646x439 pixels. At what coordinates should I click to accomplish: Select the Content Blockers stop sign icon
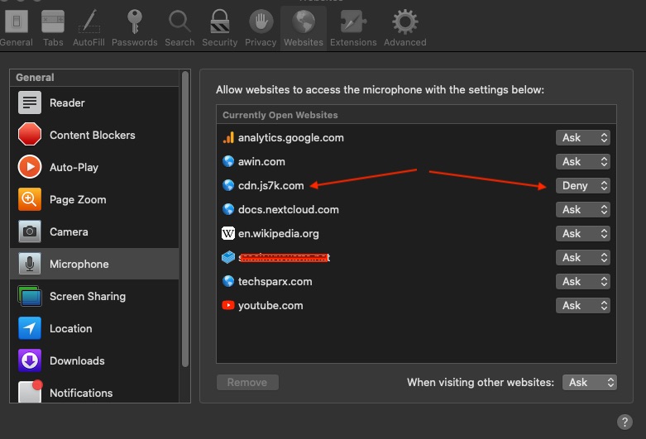tap(30, 135)
